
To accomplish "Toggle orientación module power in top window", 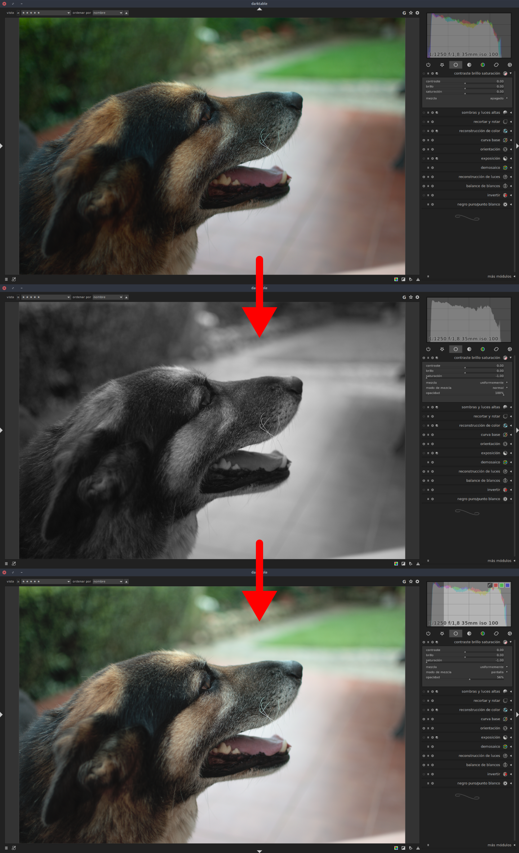I will (x=424, y=149).
